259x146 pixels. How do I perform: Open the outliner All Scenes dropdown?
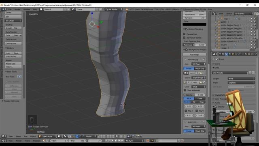[244, 13]
